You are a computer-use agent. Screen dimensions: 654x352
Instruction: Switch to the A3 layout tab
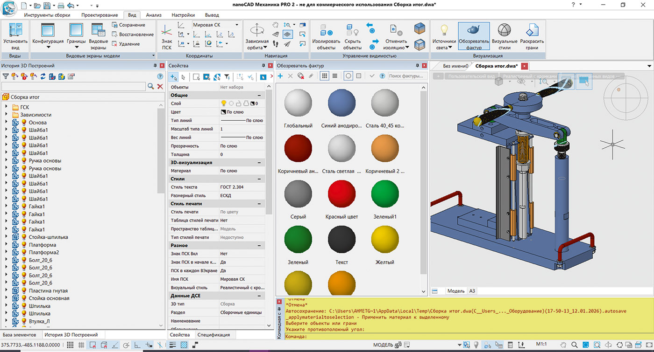472,291
